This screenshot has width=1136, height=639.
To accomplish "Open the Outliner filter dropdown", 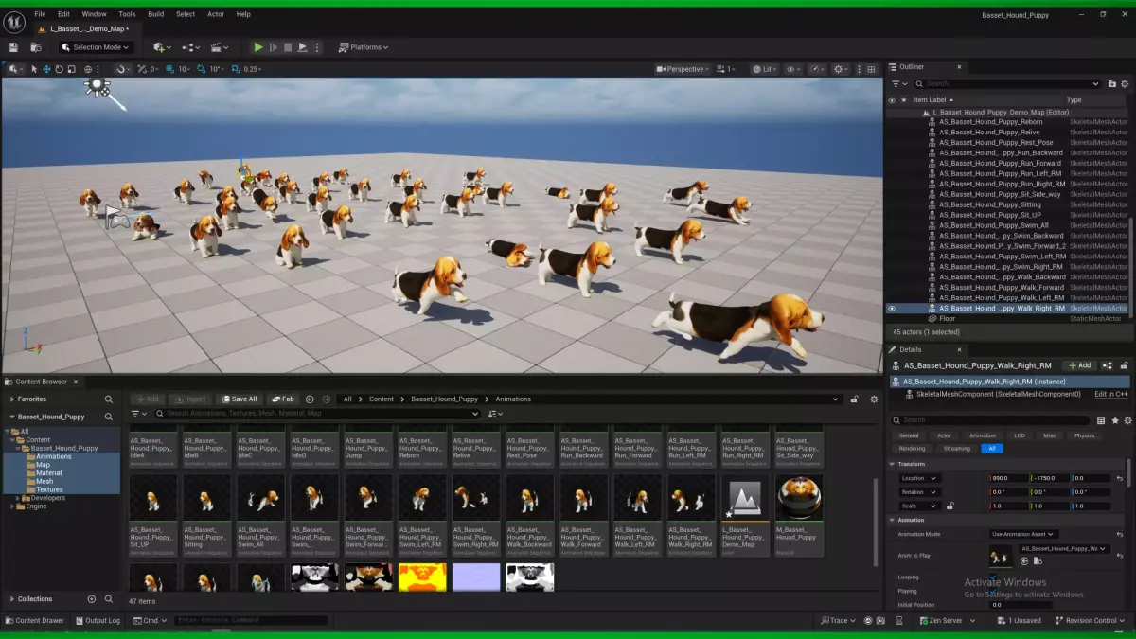I will click(x=899, y=83).
